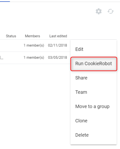The image size is (120, 149).
Task: Click the refresh arrows icon
Action: tap(110, 11)
